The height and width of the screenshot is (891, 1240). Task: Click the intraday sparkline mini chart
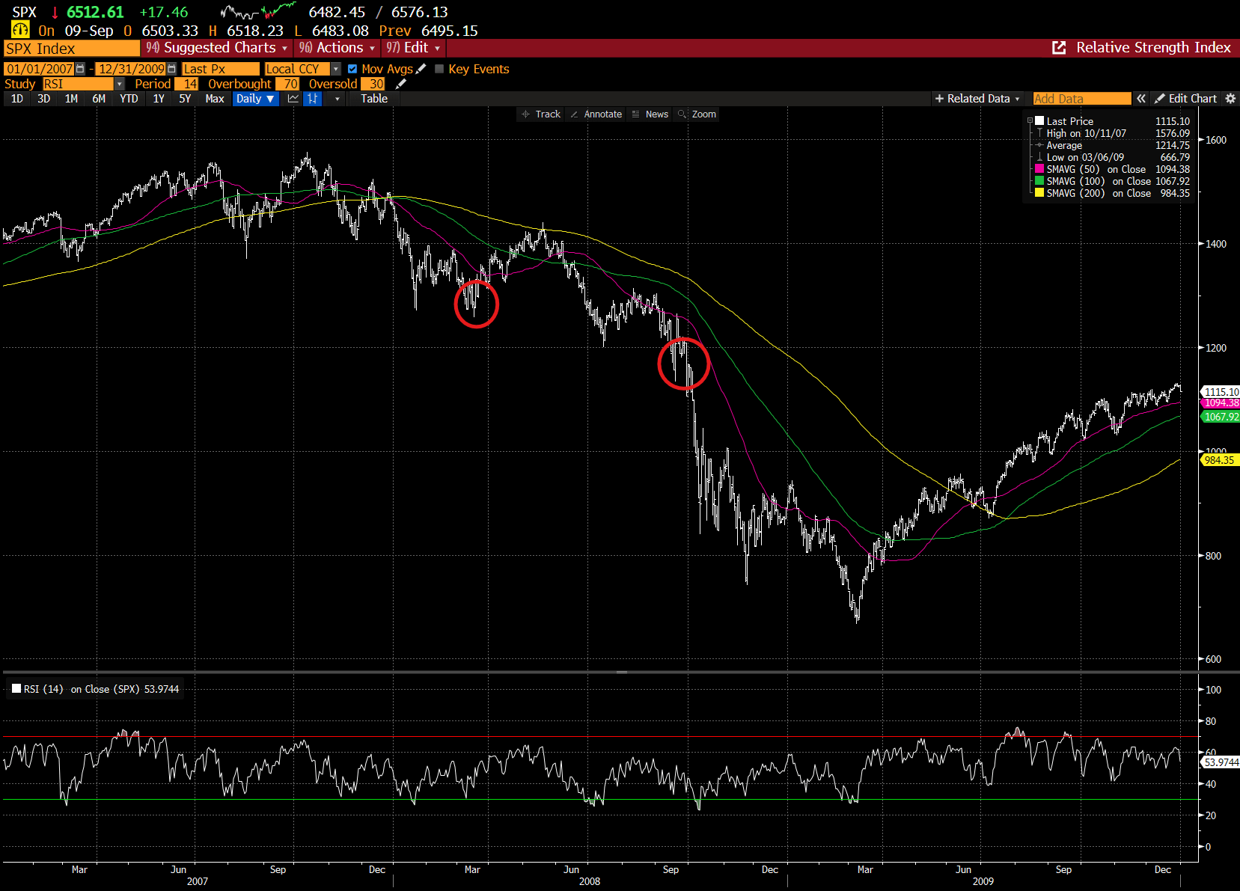click(258, 12)
